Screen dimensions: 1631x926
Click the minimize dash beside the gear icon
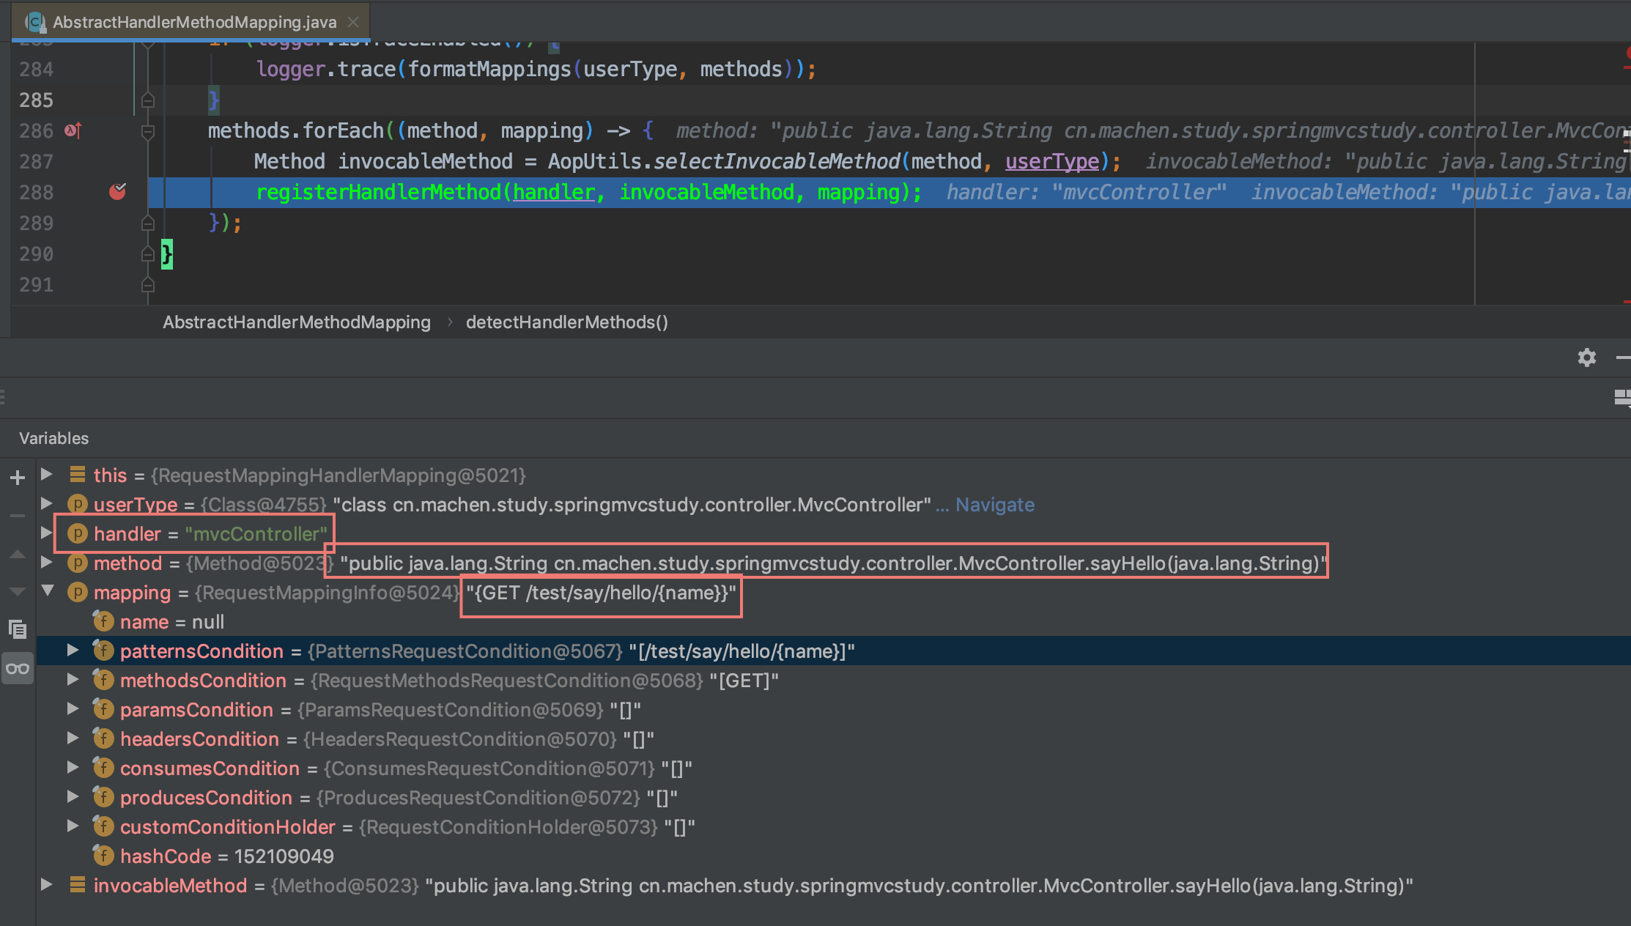1623,358
